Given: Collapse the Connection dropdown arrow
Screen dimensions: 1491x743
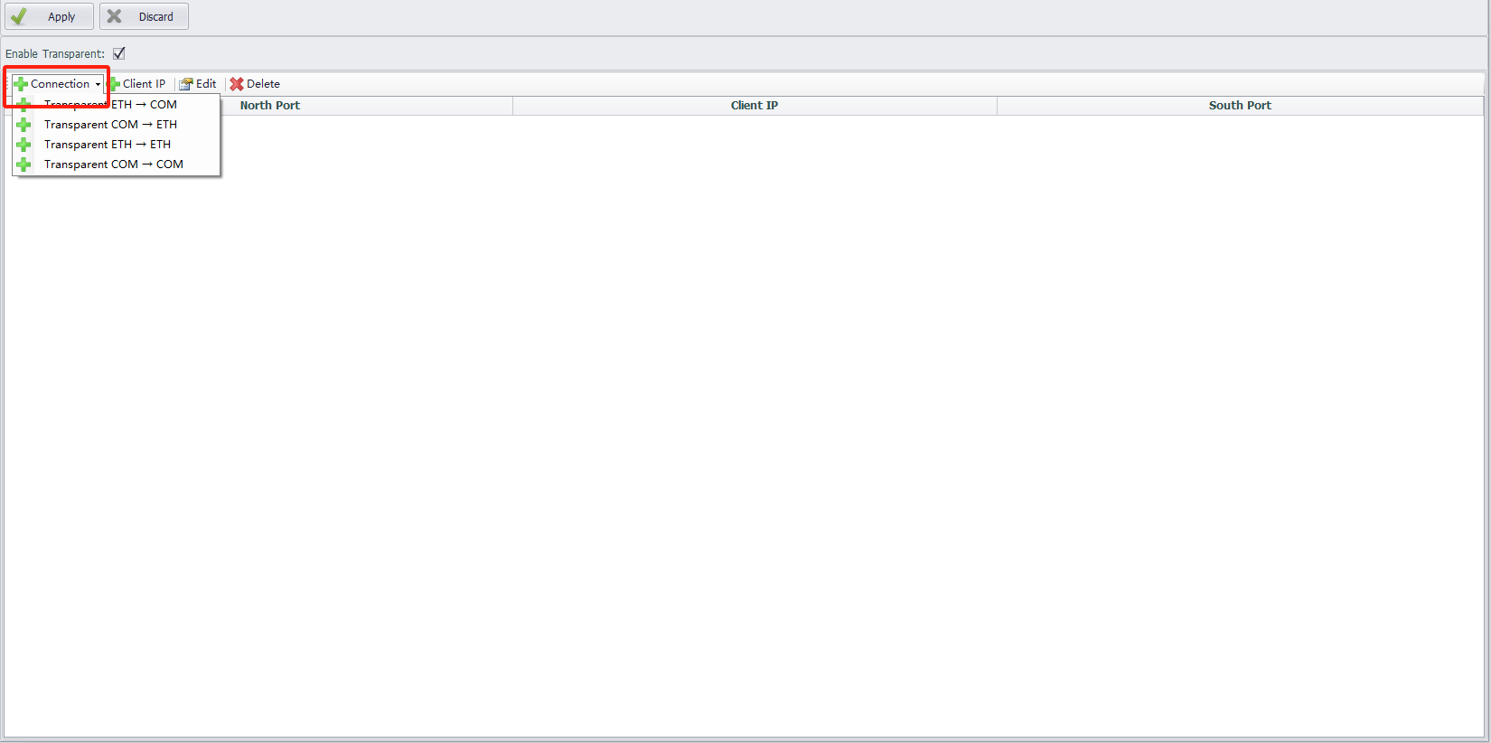Looking at the screenshot, I should [98, 84].
